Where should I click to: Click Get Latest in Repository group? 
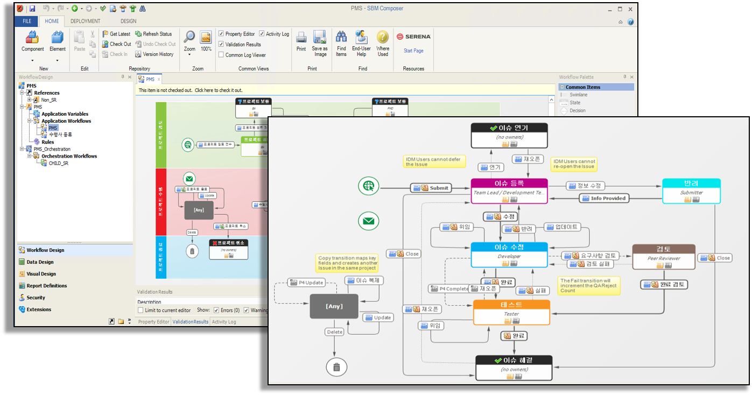pyautogui.click(x=116, y=34)
